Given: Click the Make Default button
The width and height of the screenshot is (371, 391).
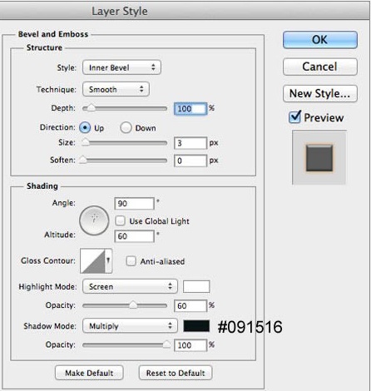Looking at the screenshot, I should coord(89,373).
